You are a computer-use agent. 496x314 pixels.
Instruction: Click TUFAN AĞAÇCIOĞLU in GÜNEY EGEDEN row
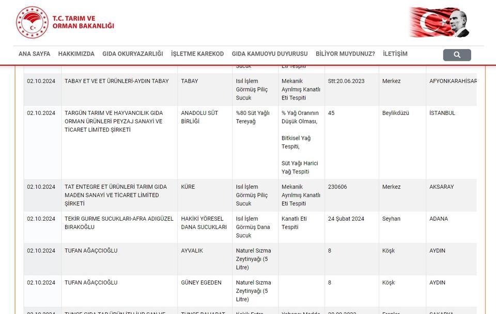91,283
